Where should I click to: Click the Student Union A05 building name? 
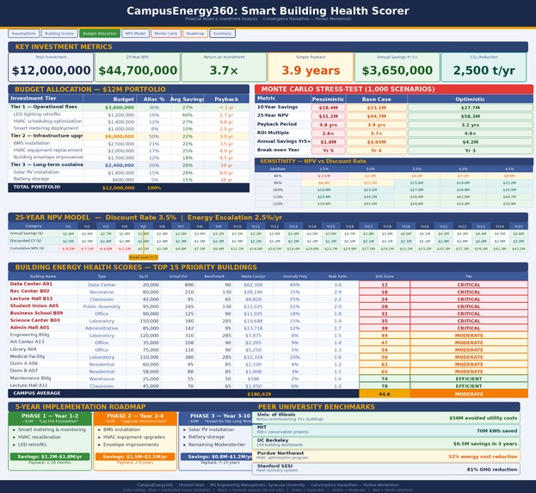34,305
